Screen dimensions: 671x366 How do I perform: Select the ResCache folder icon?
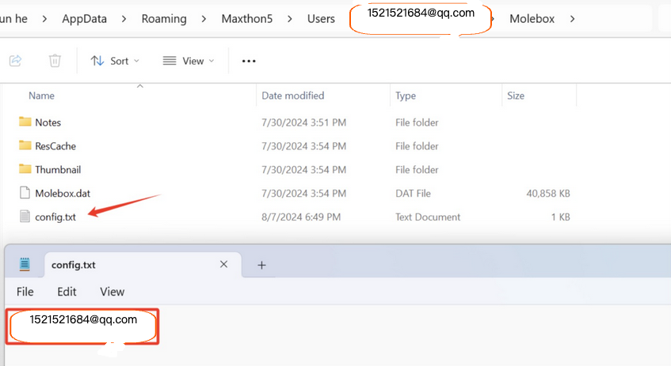[25, 146]
